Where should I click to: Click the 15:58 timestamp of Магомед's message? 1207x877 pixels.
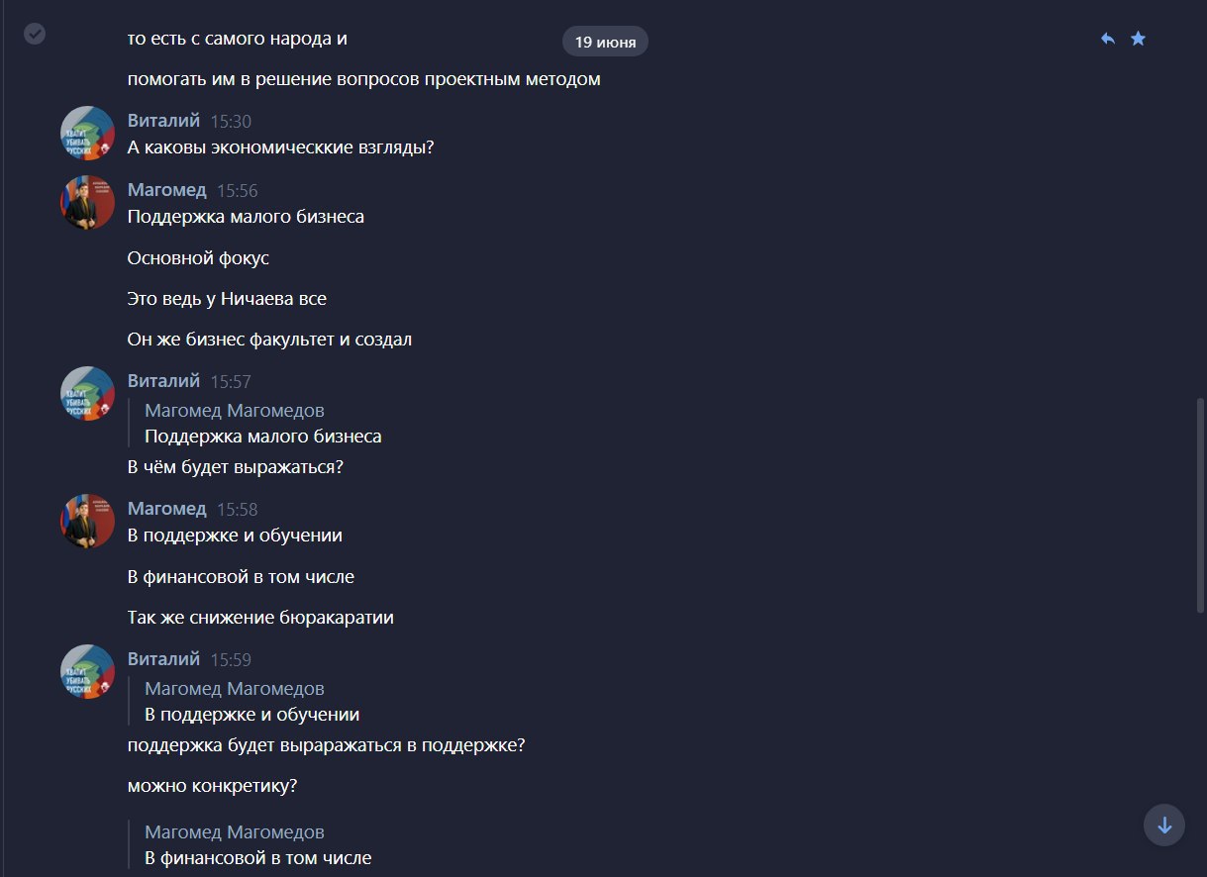click(238, 509)
